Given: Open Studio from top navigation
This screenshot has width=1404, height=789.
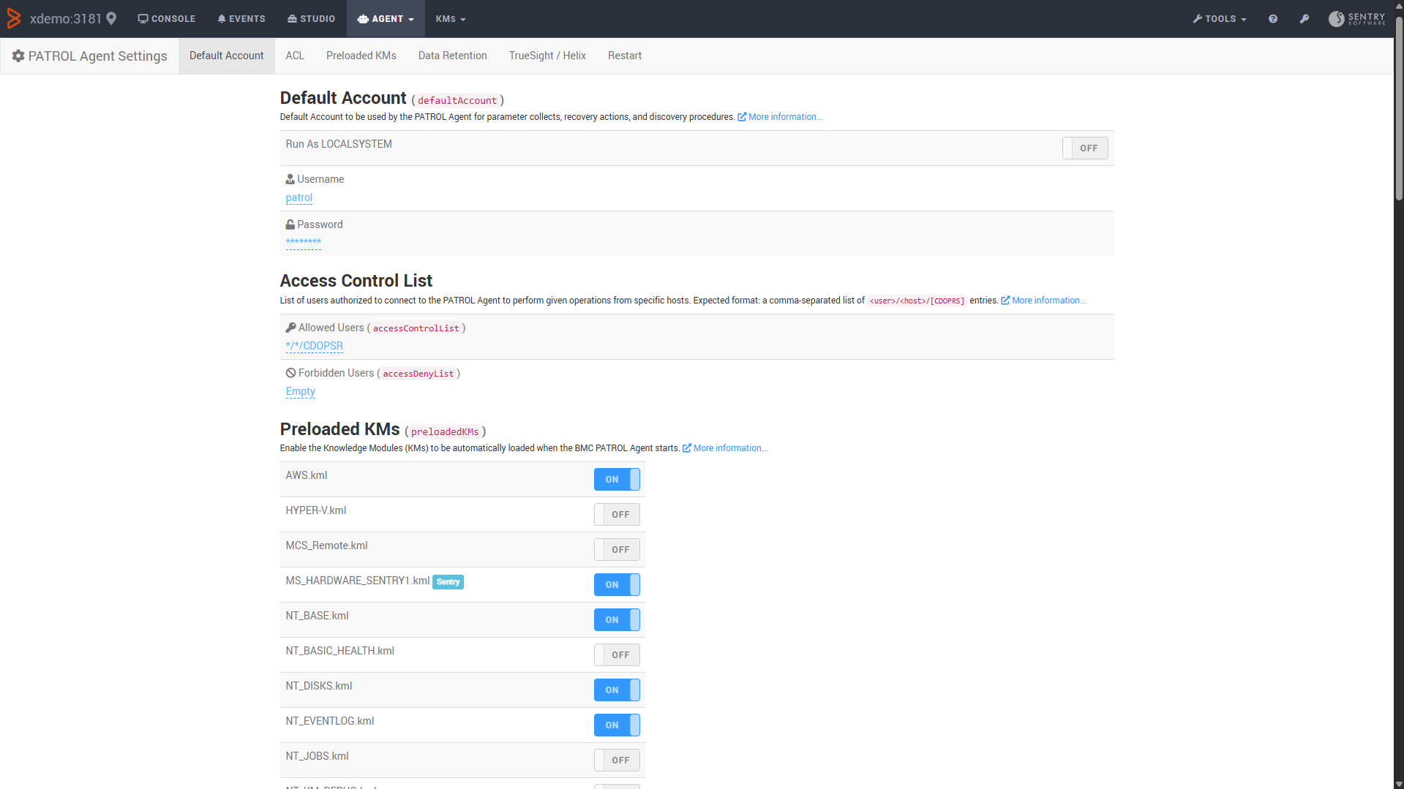Looking at the screenshot, I should click(312, 19).
